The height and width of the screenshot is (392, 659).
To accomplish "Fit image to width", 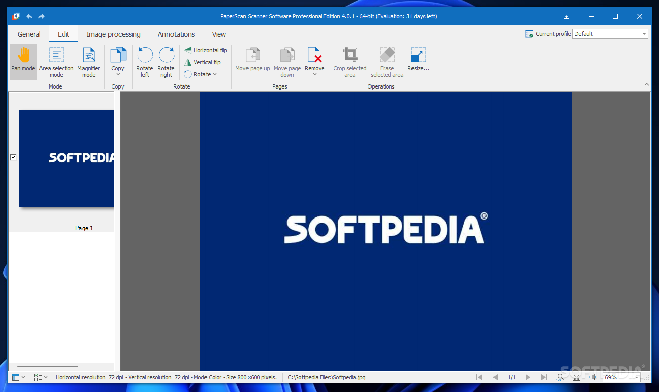I will (593, 377).
